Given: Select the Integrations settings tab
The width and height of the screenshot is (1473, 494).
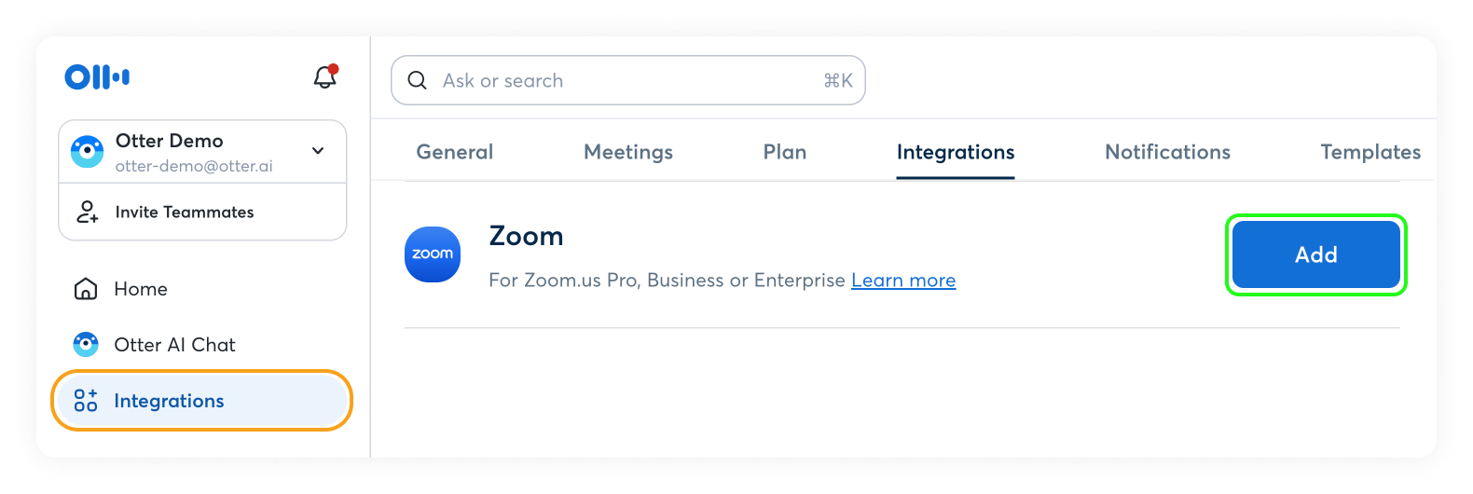Looking at the screenshot, I should pyautogui.click(x=955, y=152).
